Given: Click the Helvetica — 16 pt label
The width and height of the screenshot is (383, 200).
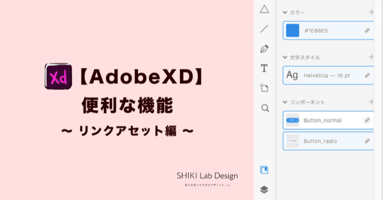Looking at the screenshot, I should point(327,76).
